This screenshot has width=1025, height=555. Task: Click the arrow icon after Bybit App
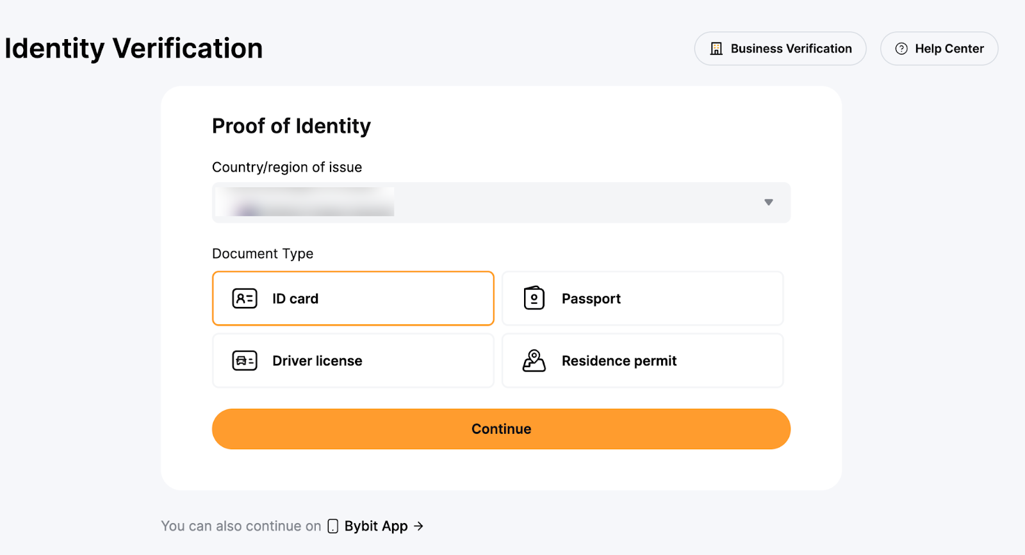point(419,526)
